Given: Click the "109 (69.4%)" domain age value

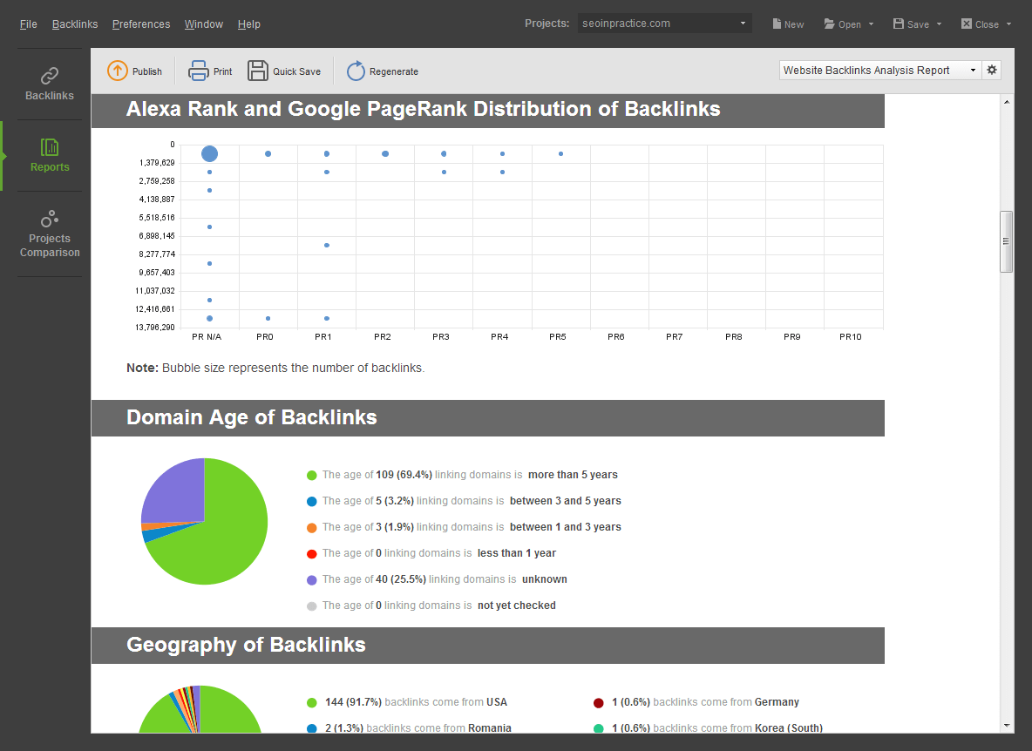Looking at the screenshot, I should 404,475.
